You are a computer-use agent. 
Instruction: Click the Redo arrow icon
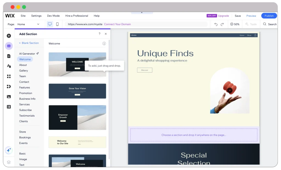tap(222, 24)
